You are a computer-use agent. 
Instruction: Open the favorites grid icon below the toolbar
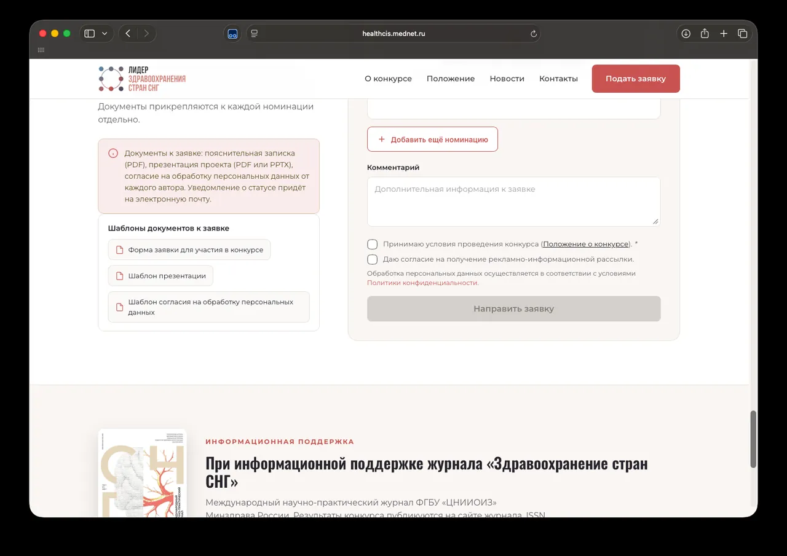pos(41,50)
